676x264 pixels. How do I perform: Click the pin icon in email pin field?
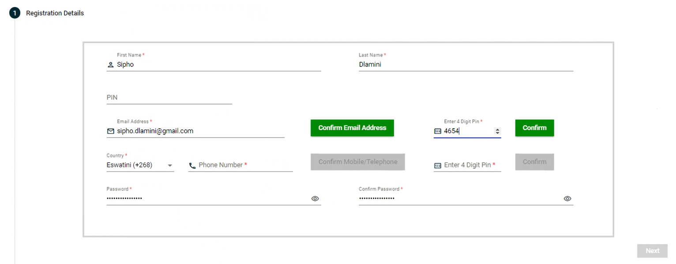pyautogui.click(x=438, y=131)
